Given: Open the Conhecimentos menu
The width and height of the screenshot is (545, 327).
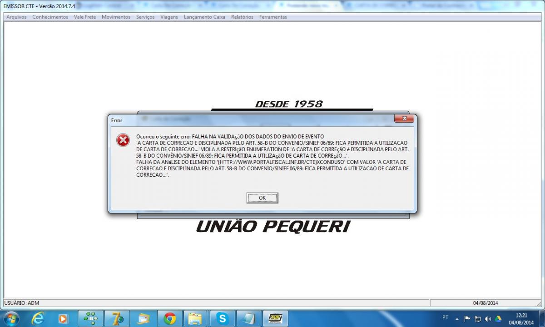Looking at the screenshot, I should [x=50, y=17].
